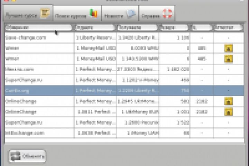Viewport: 249px width, 166px height.
Task: Switch to the Поиск курсов tab
Action: pyautogui.click(x=77, y=14)
